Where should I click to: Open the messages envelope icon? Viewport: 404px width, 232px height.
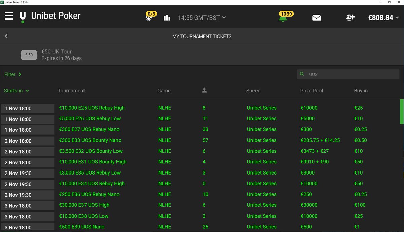point(316,18)
